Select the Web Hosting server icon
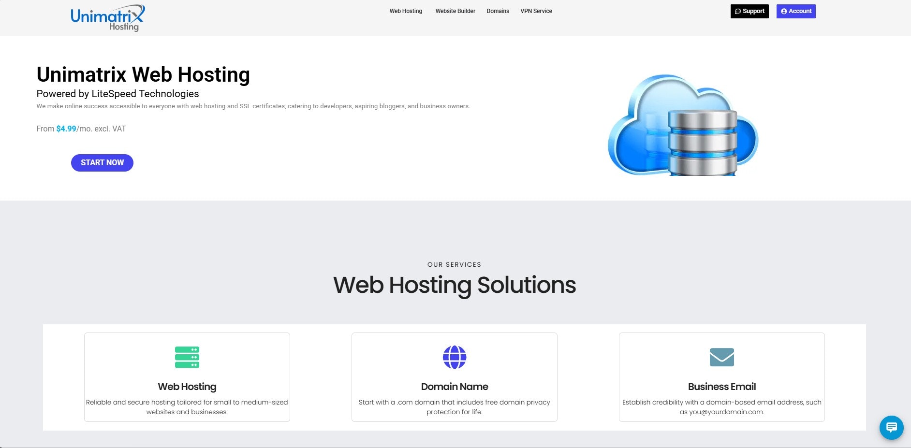The image size is (911, 448). 187,357
